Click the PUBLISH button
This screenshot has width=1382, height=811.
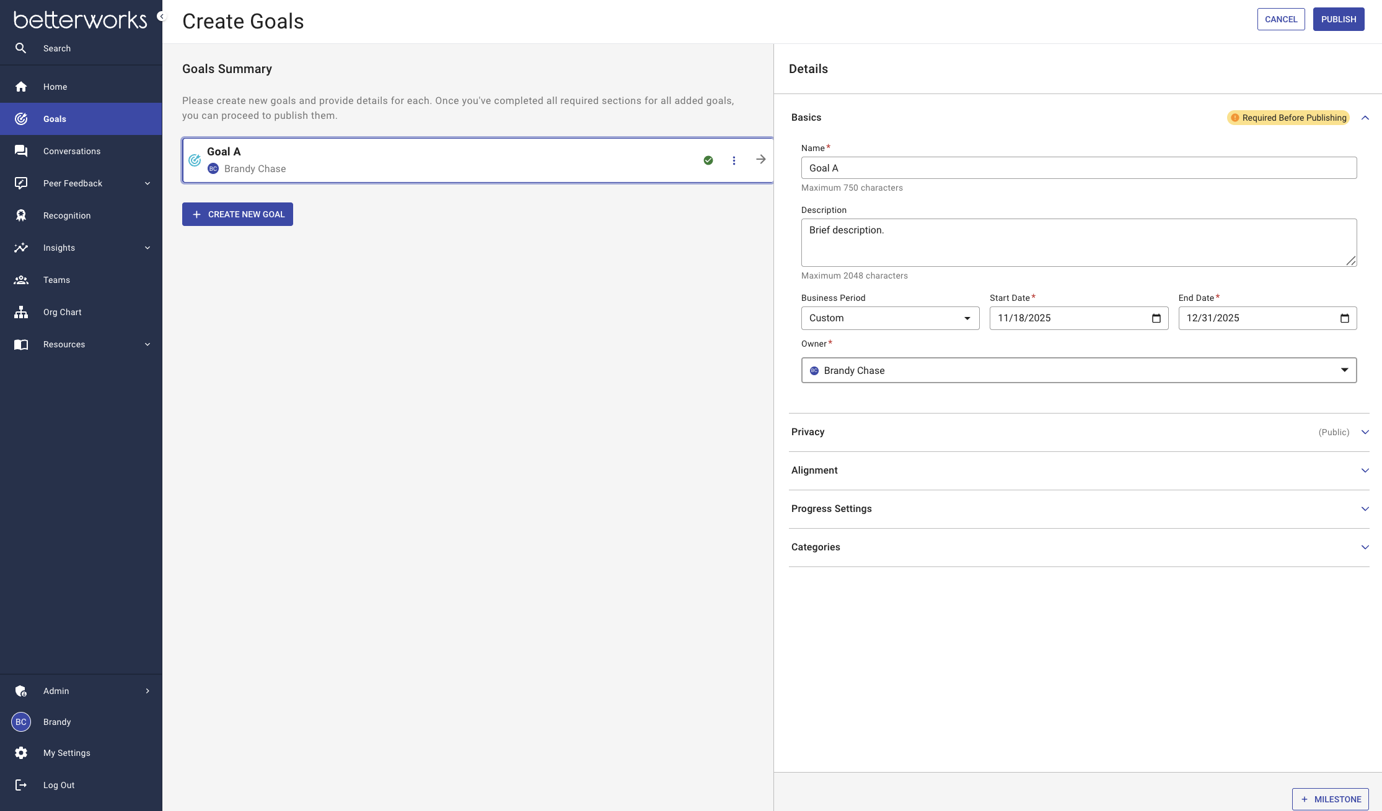click(1339, 19)
